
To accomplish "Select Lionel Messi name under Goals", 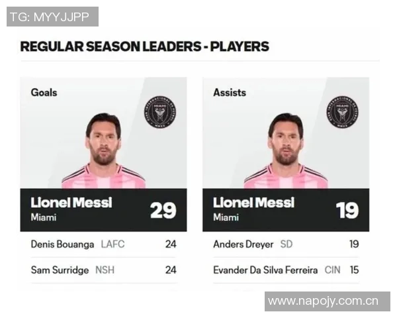I will [71, 203].
